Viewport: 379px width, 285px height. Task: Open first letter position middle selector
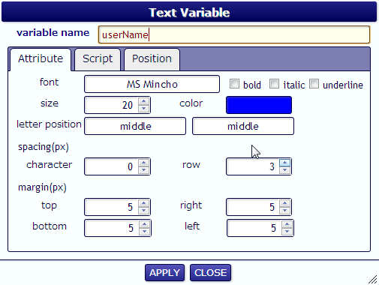tap(135, 126)
